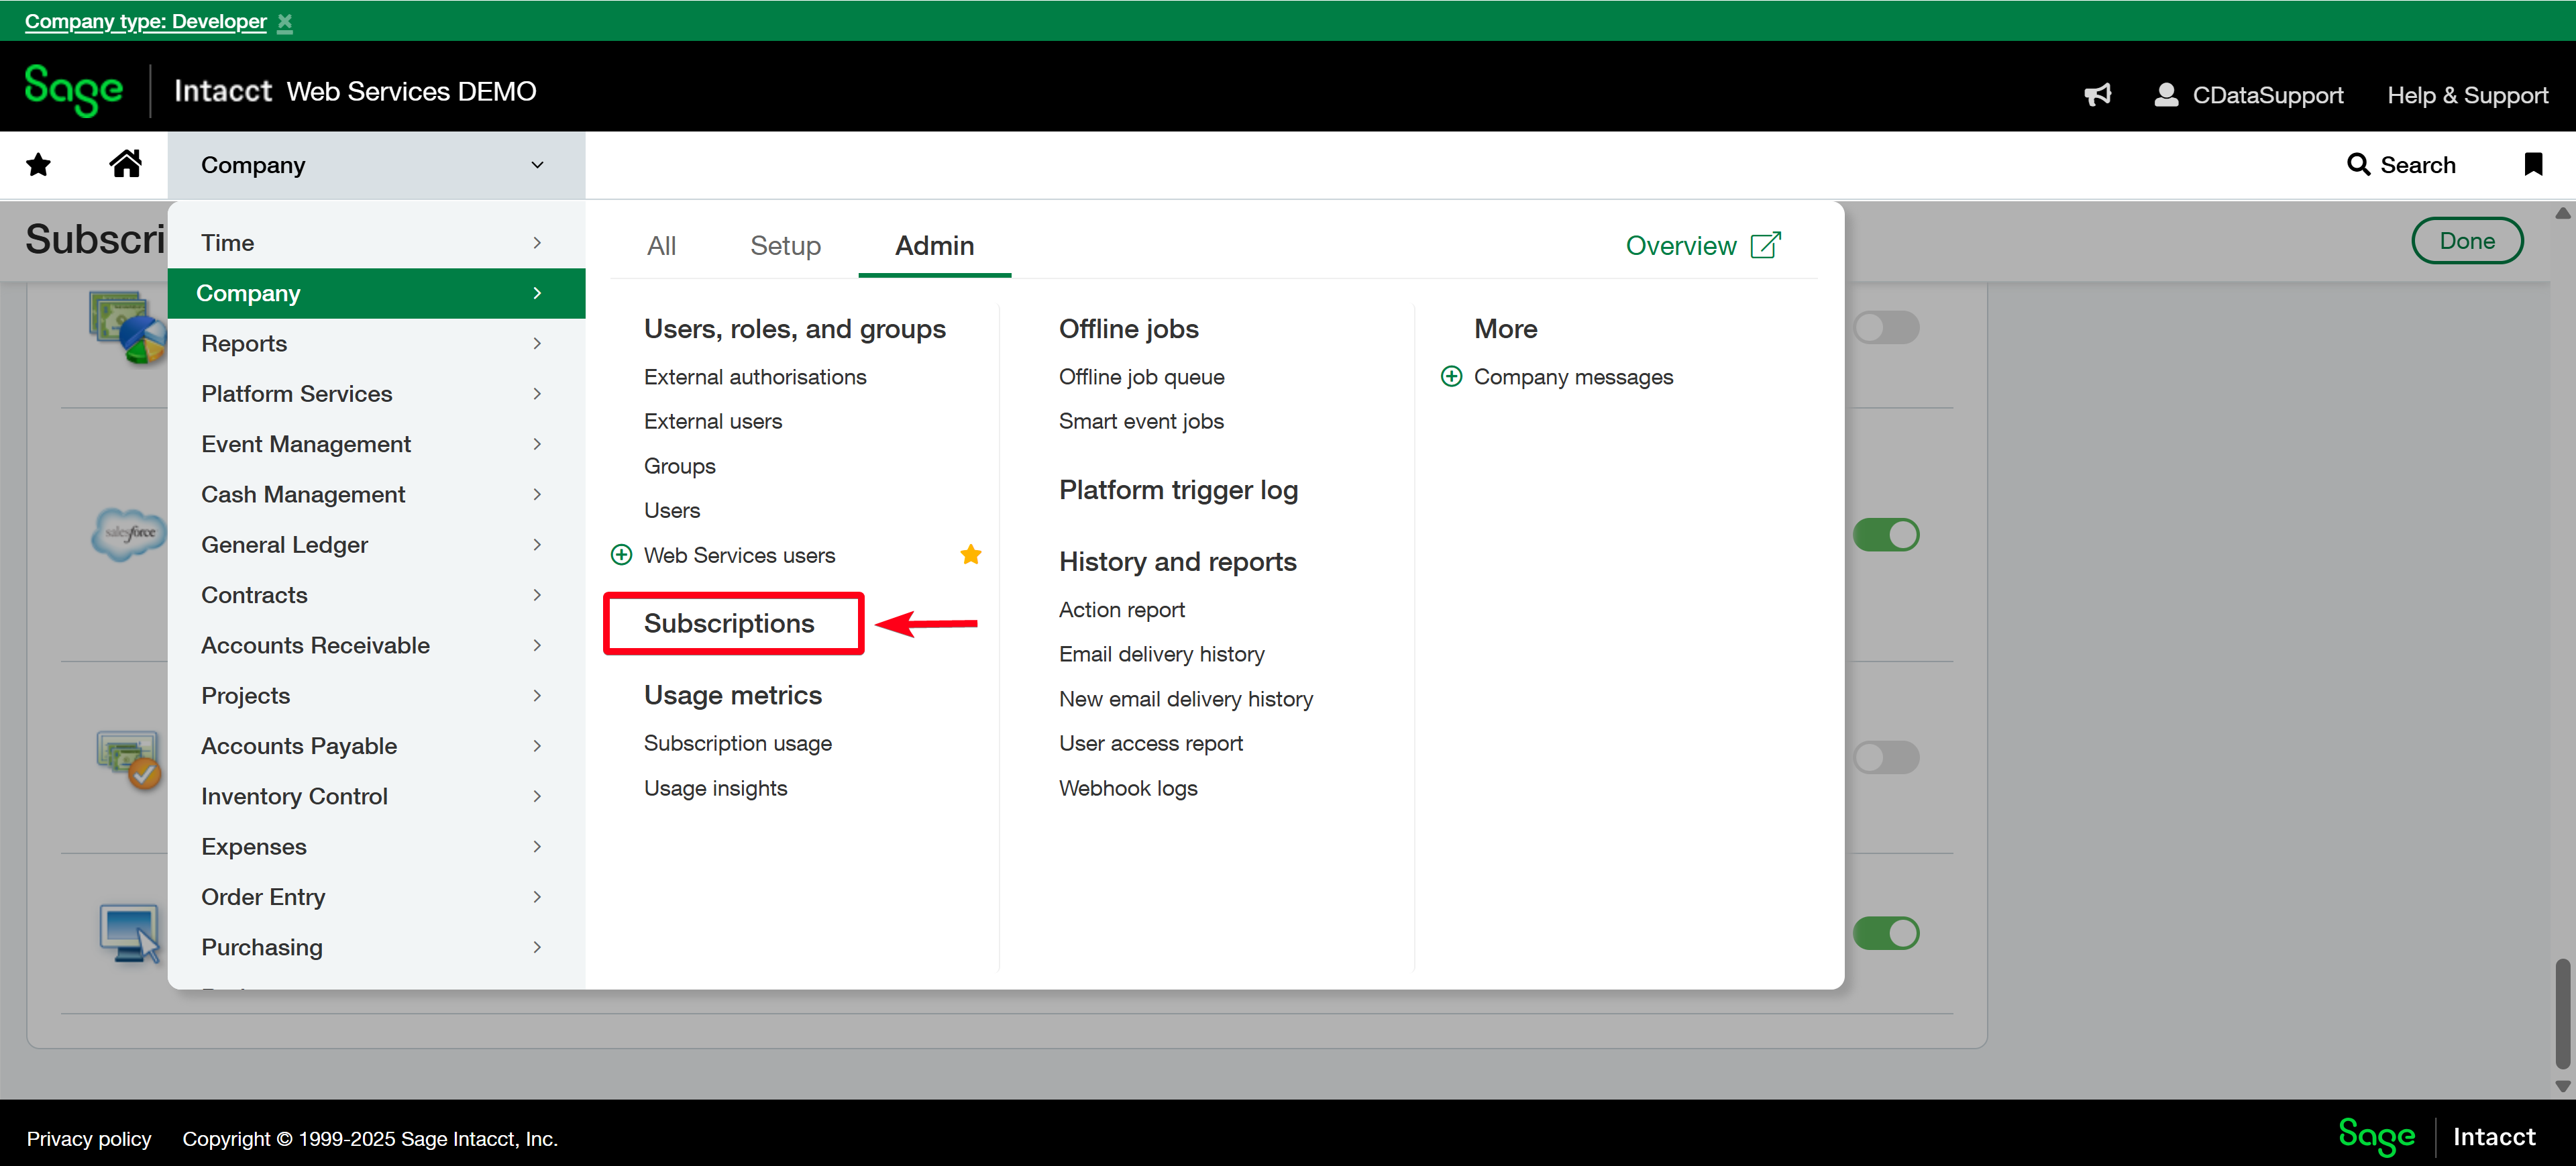Turn off the bottom green subscription toggle

(x=1886, y=933)
